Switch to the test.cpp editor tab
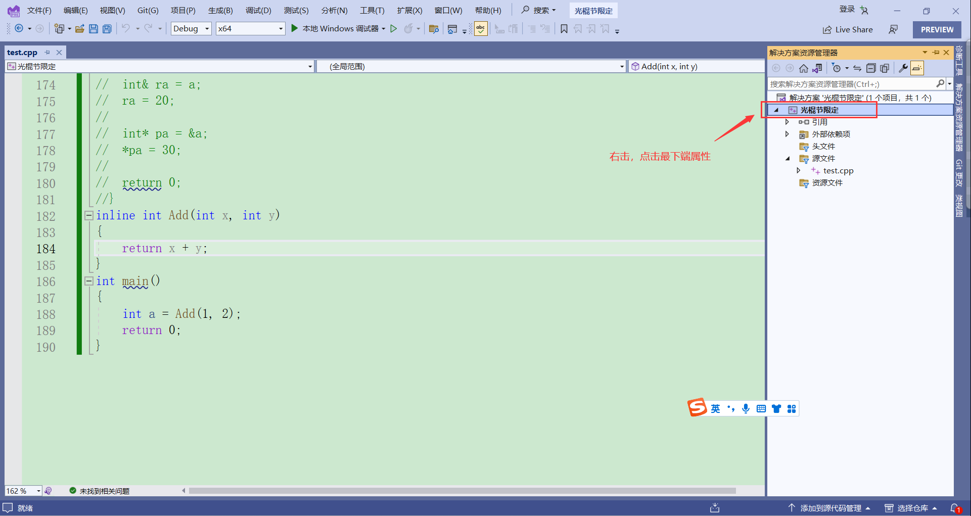This screenshot has width=971, height=516. 22,52
